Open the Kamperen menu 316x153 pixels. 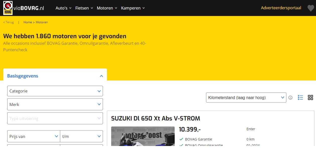133,8
